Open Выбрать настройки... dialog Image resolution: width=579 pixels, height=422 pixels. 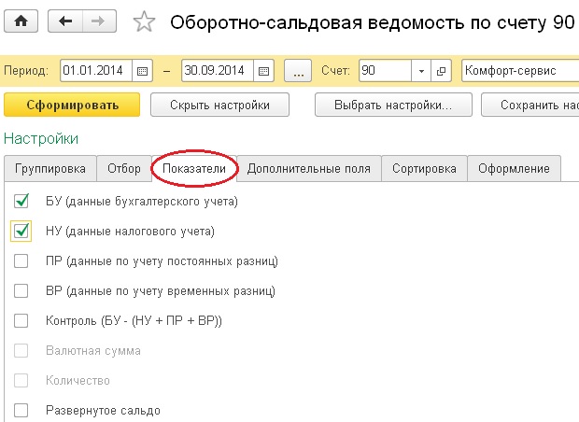393,105
